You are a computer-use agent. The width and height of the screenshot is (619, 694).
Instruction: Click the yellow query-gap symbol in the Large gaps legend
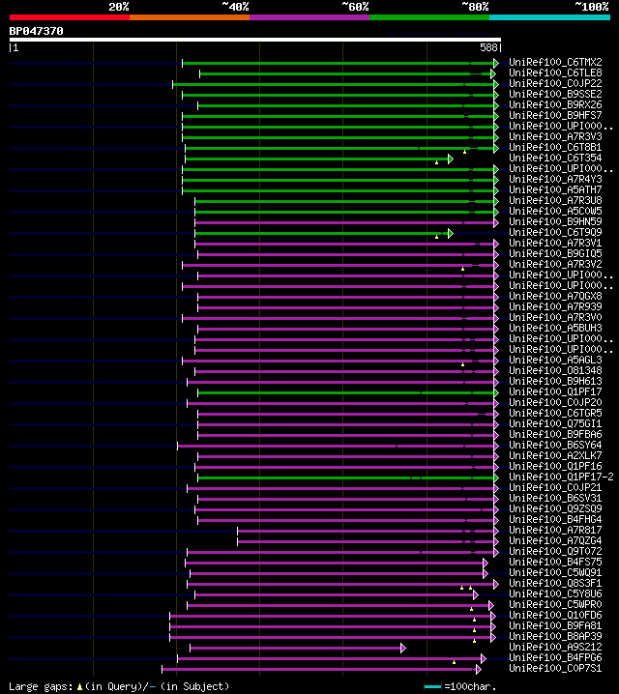point(79,687)
